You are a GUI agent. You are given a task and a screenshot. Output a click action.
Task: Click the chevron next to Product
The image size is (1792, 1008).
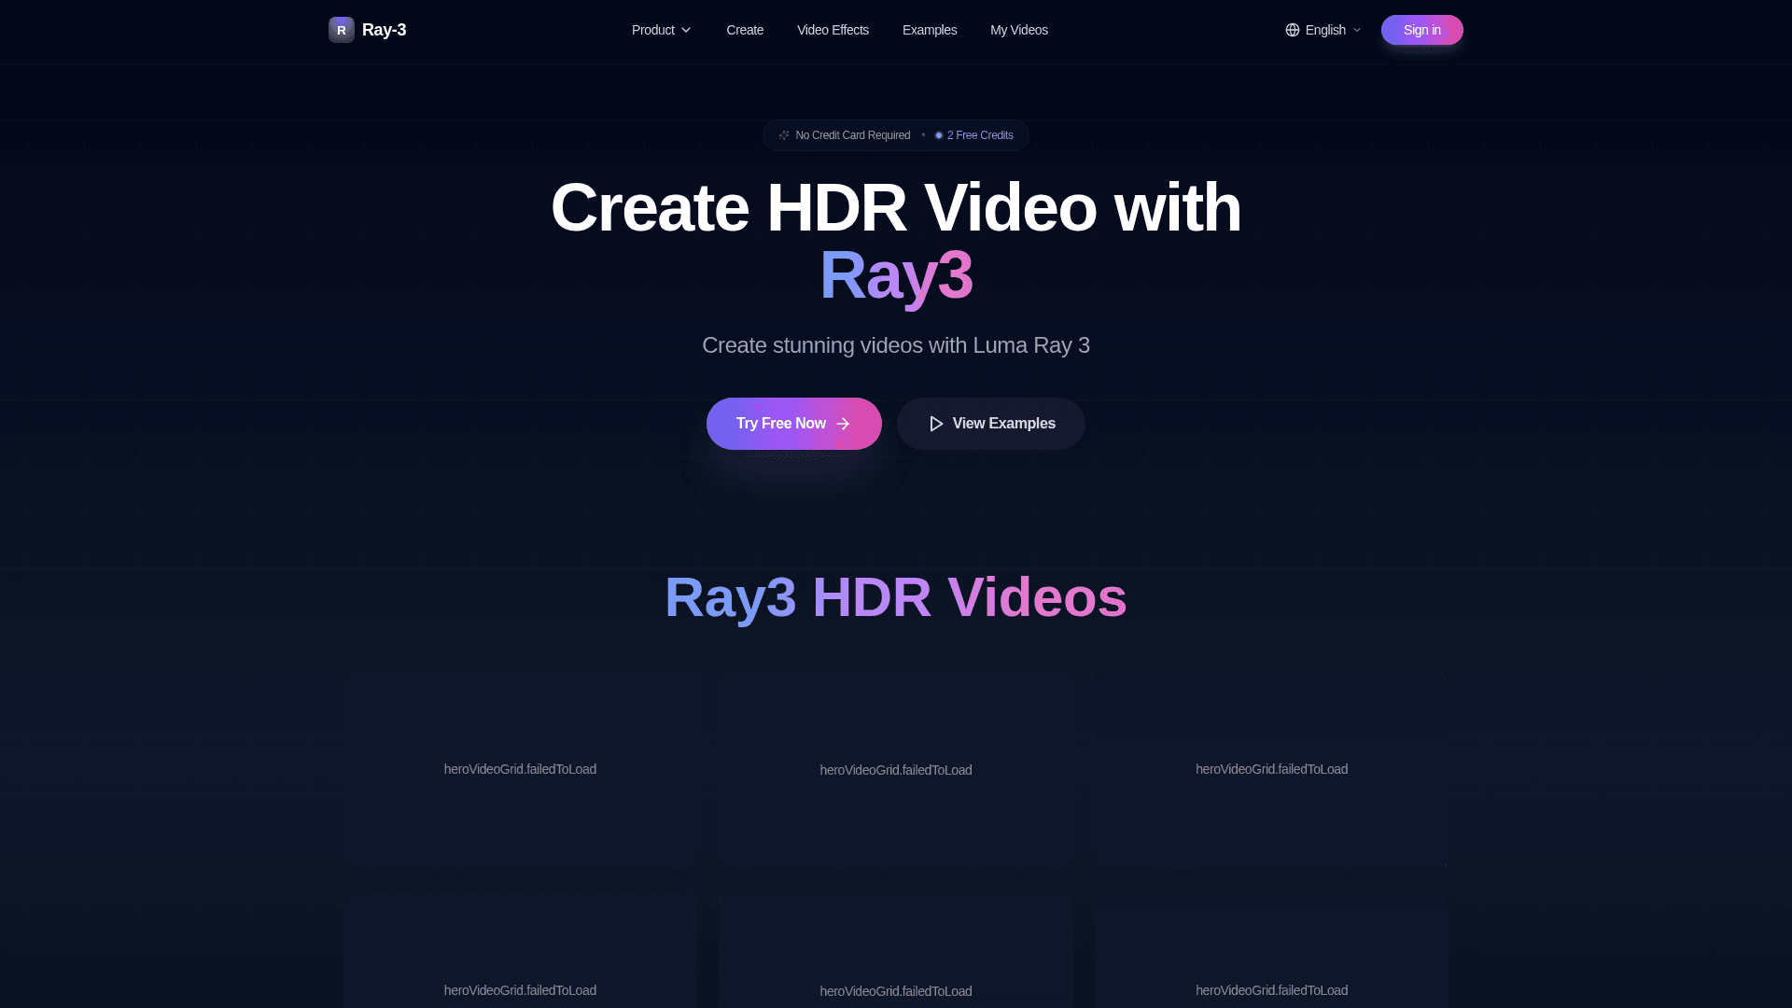coord(686,30)
